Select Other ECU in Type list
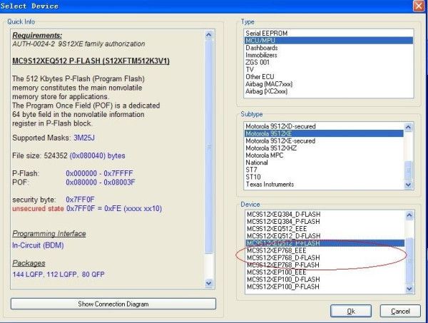 click(260, 77)
